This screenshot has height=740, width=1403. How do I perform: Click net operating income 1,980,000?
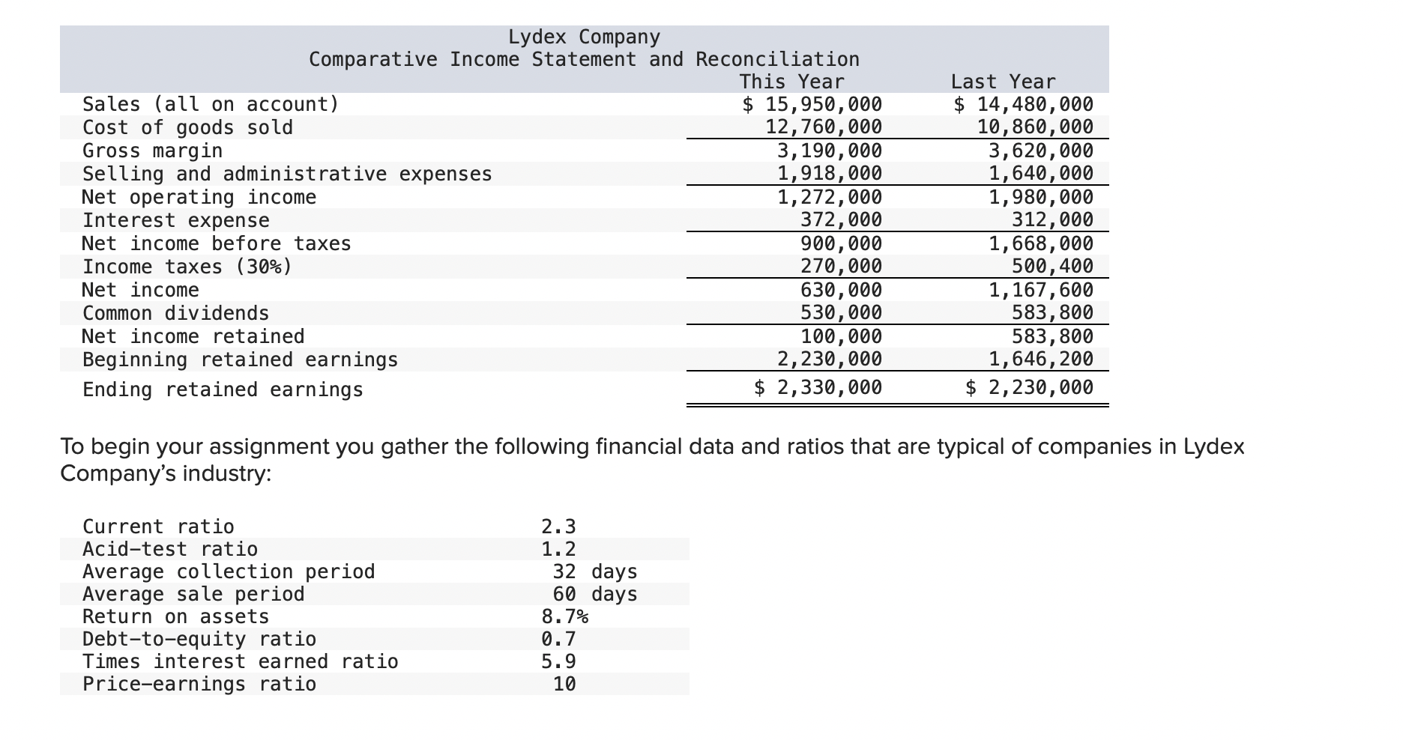tap(1041, 197)
